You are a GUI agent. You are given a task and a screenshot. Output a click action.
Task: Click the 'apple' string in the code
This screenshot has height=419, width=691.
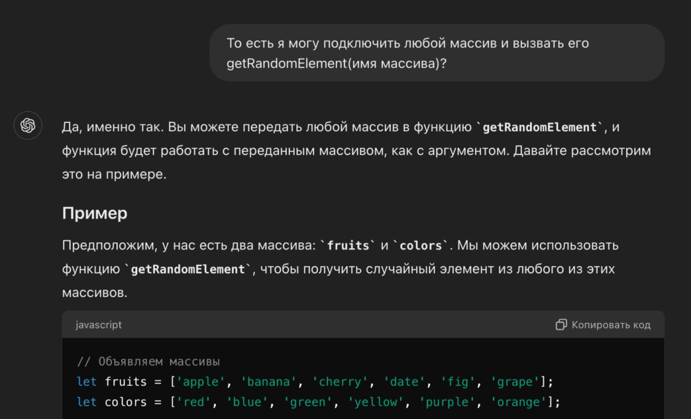(x=201, y=382)
